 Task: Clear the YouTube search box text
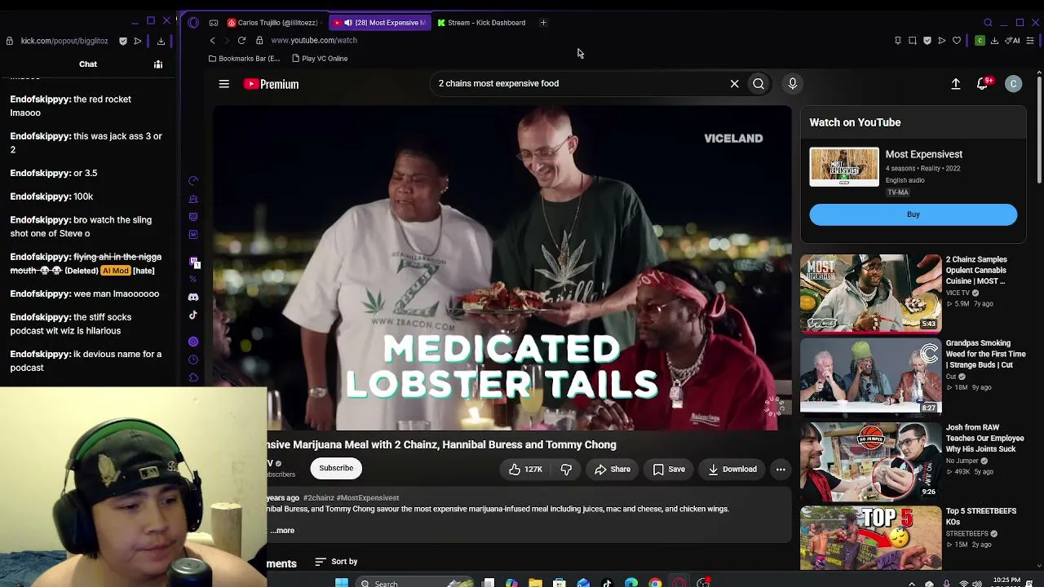coord(734,83)
